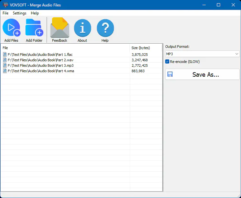Open the About info icon

82,28
